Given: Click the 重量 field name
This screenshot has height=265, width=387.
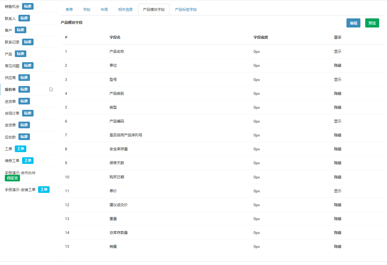Looking at the screenshot, I should point(113,219).
